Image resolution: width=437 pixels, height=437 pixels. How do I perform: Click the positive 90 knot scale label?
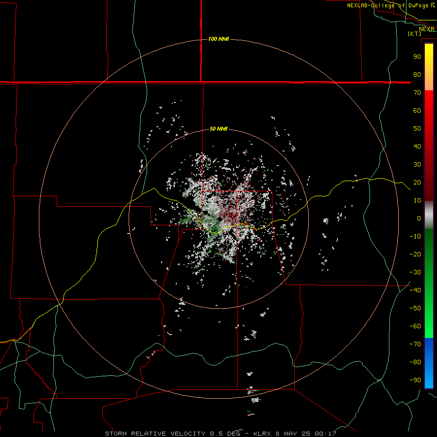tap(417, 57)
